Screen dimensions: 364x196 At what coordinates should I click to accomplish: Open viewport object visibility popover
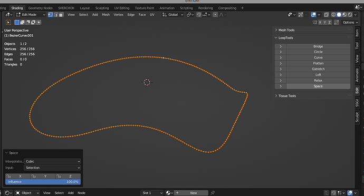[x=291, y=15]
